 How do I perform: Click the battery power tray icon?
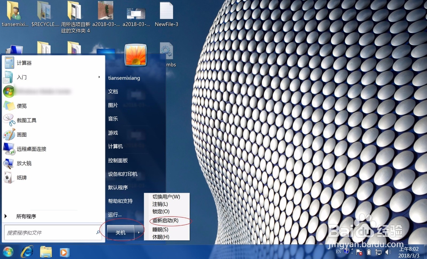369,252
